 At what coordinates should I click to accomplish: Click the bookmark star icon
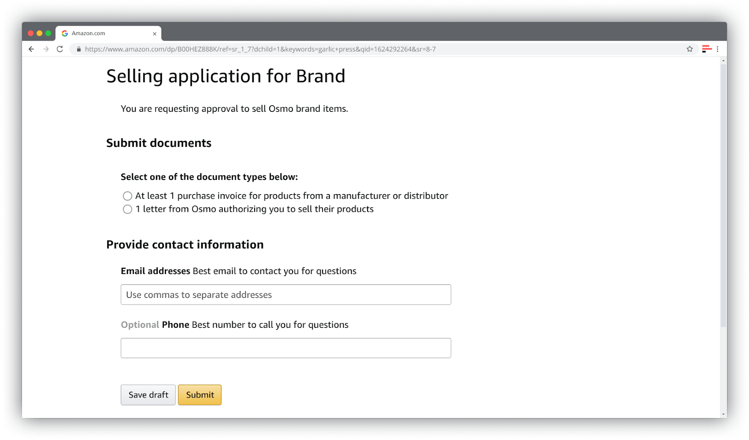coord(689,49)
